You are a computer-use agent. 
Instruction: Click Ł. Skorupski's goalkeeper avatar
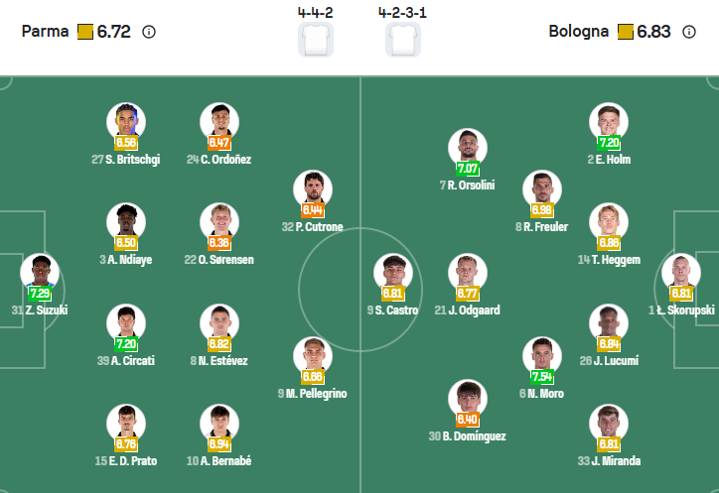coord(681,273)
